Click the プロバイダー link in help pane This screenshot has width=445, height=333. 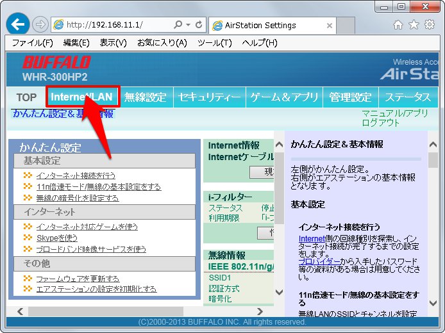pos(319,261)
